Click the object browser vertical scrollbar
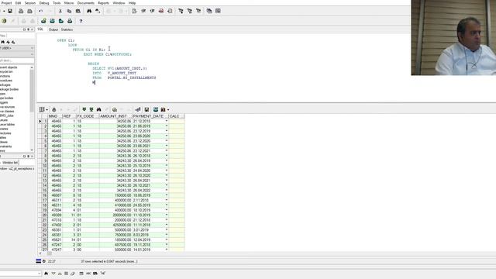Viewport: 496px width, 279px height. point(32,108)
